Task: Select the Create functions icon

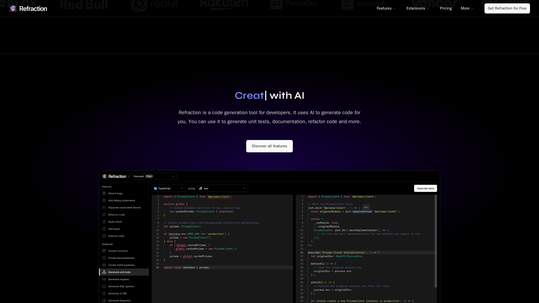Action: [x=104, y=251]
